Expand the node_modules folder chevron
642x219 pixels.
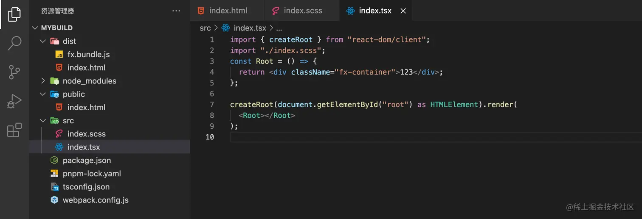(x=43, y=81)
